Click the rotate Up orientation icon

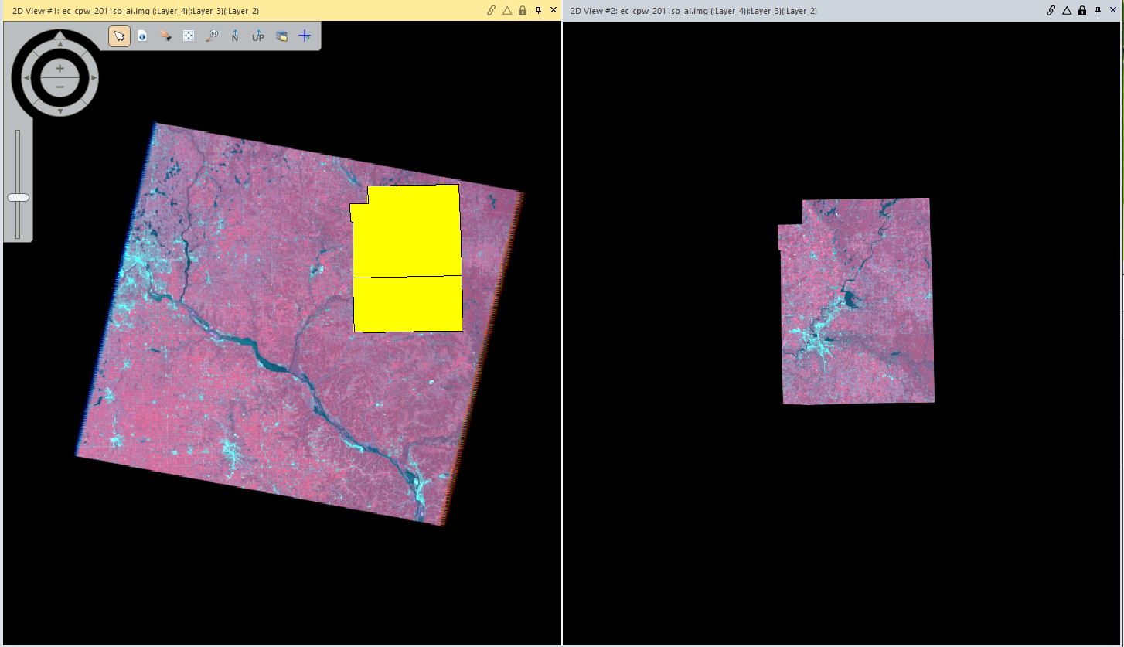257,36
